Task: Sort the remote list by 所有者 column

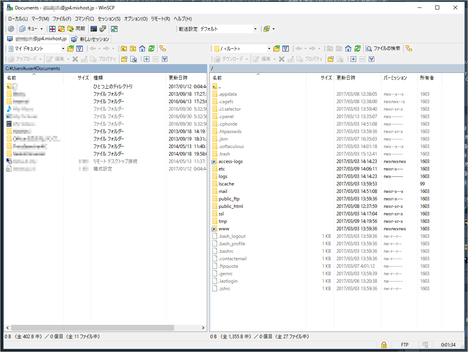Action: coord(429,78)
